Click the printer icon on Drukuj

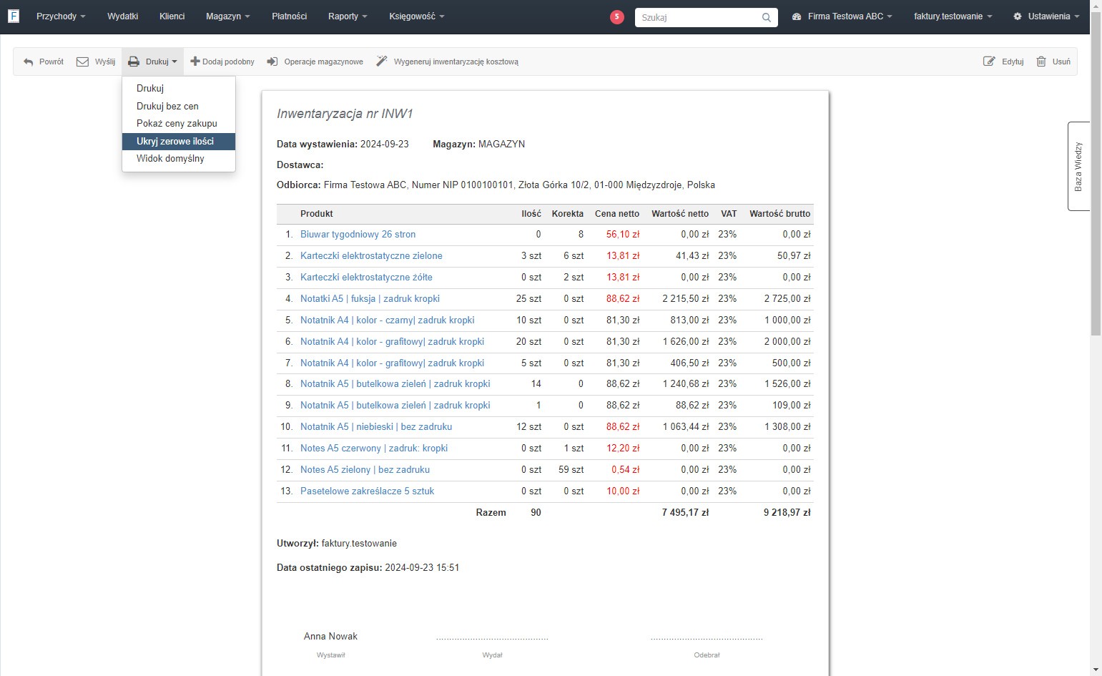point(134,62)
